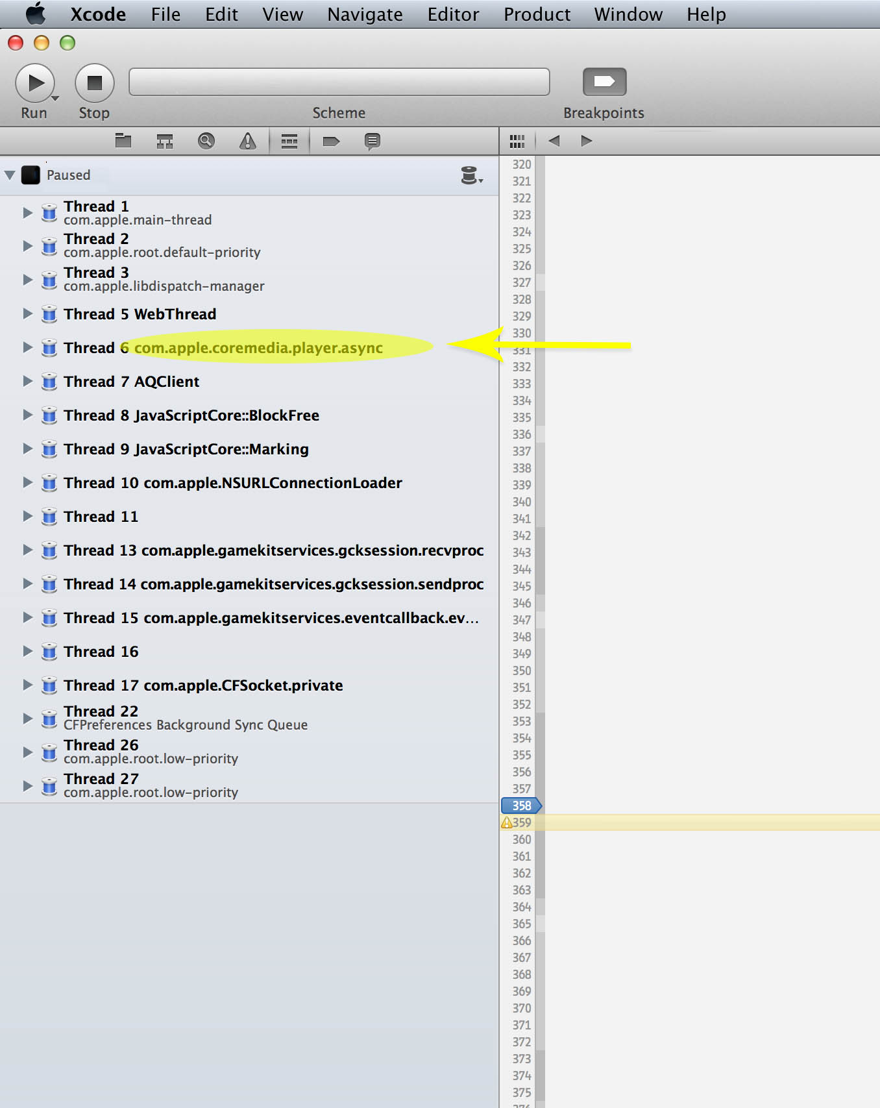Screen dimensions: 880x1108
Task: Show the Project navigator folder icon
Action: 123,141
